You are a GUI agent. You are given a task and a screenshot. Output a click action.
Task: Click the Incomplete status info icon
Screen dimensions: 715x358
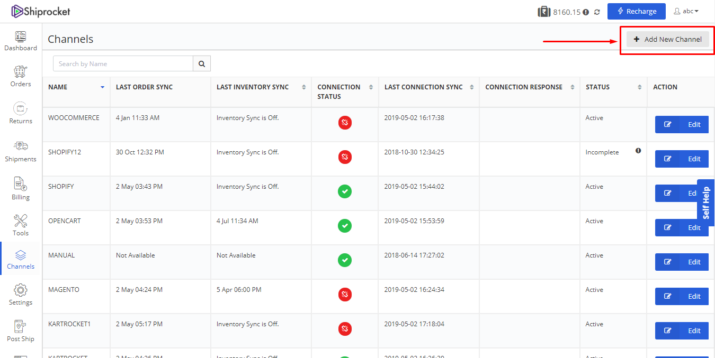(638, 151)
